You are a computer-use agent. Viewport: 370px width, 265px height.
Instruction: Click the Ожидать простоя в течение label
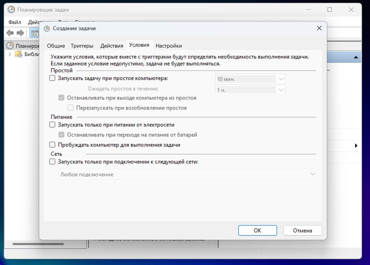coord(123,89)
